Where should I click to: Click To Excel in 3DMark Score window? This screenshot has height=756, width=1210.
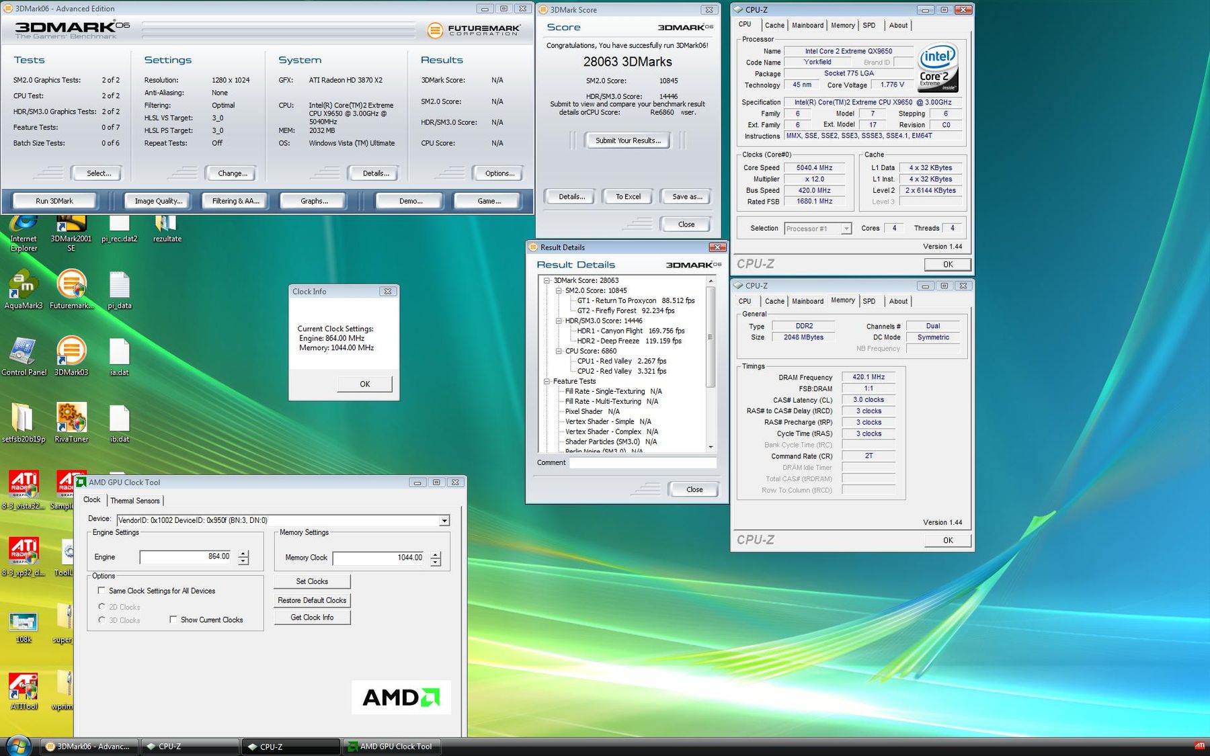coord(628,197)
